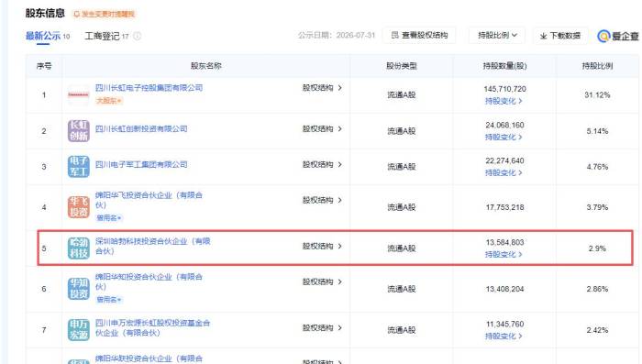Click the 哈勃科技 logo icon
This screenshot has height=364, width=642.
click(78, 248)
